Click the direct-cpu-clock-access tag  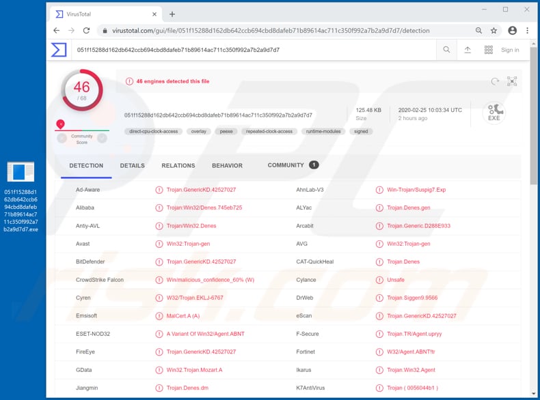(154, 131)
